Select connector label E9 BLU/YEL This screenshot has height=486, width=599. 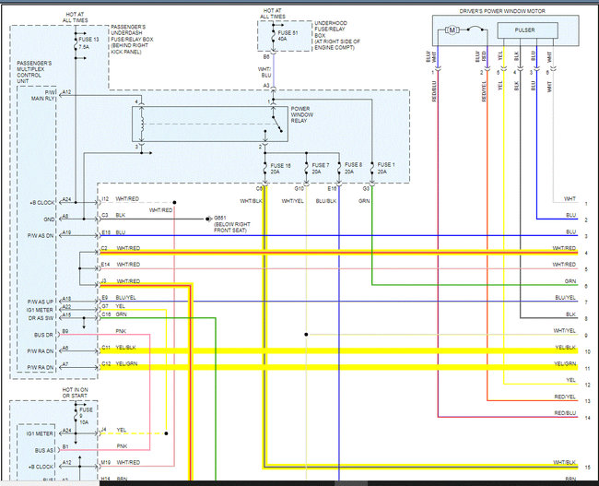[x=119, y=297]
